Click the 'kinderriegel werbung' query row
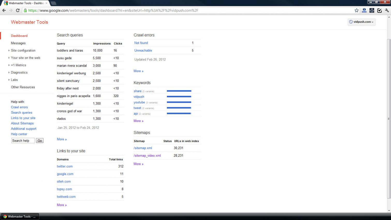The width and height of the screenshot is (391, 220). [90, 73]
